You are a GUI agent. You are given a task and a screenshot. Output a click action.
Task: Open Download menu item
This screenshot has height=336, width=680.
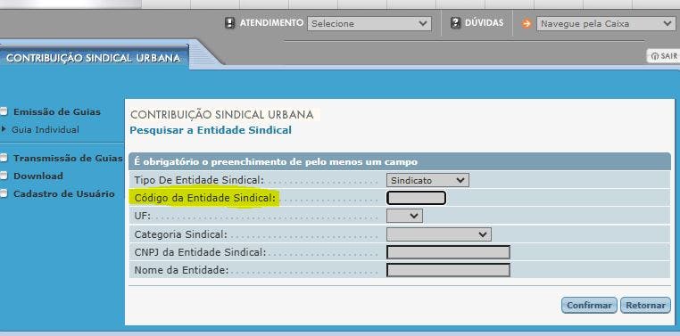38,176
